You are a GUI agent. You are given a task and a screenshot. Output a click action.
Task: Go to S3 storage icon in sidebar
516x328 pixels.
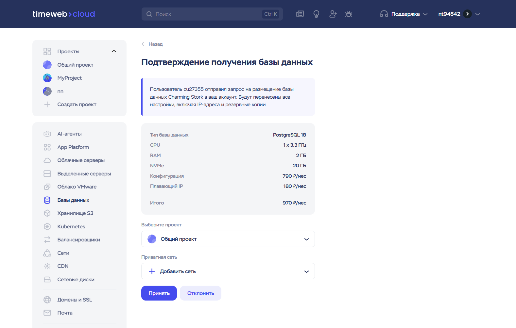pyautogui.click(x=47, y=213)
